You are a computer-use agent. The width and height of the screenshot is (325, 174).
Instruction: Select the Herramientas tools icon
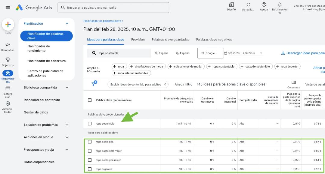[8, 73]
